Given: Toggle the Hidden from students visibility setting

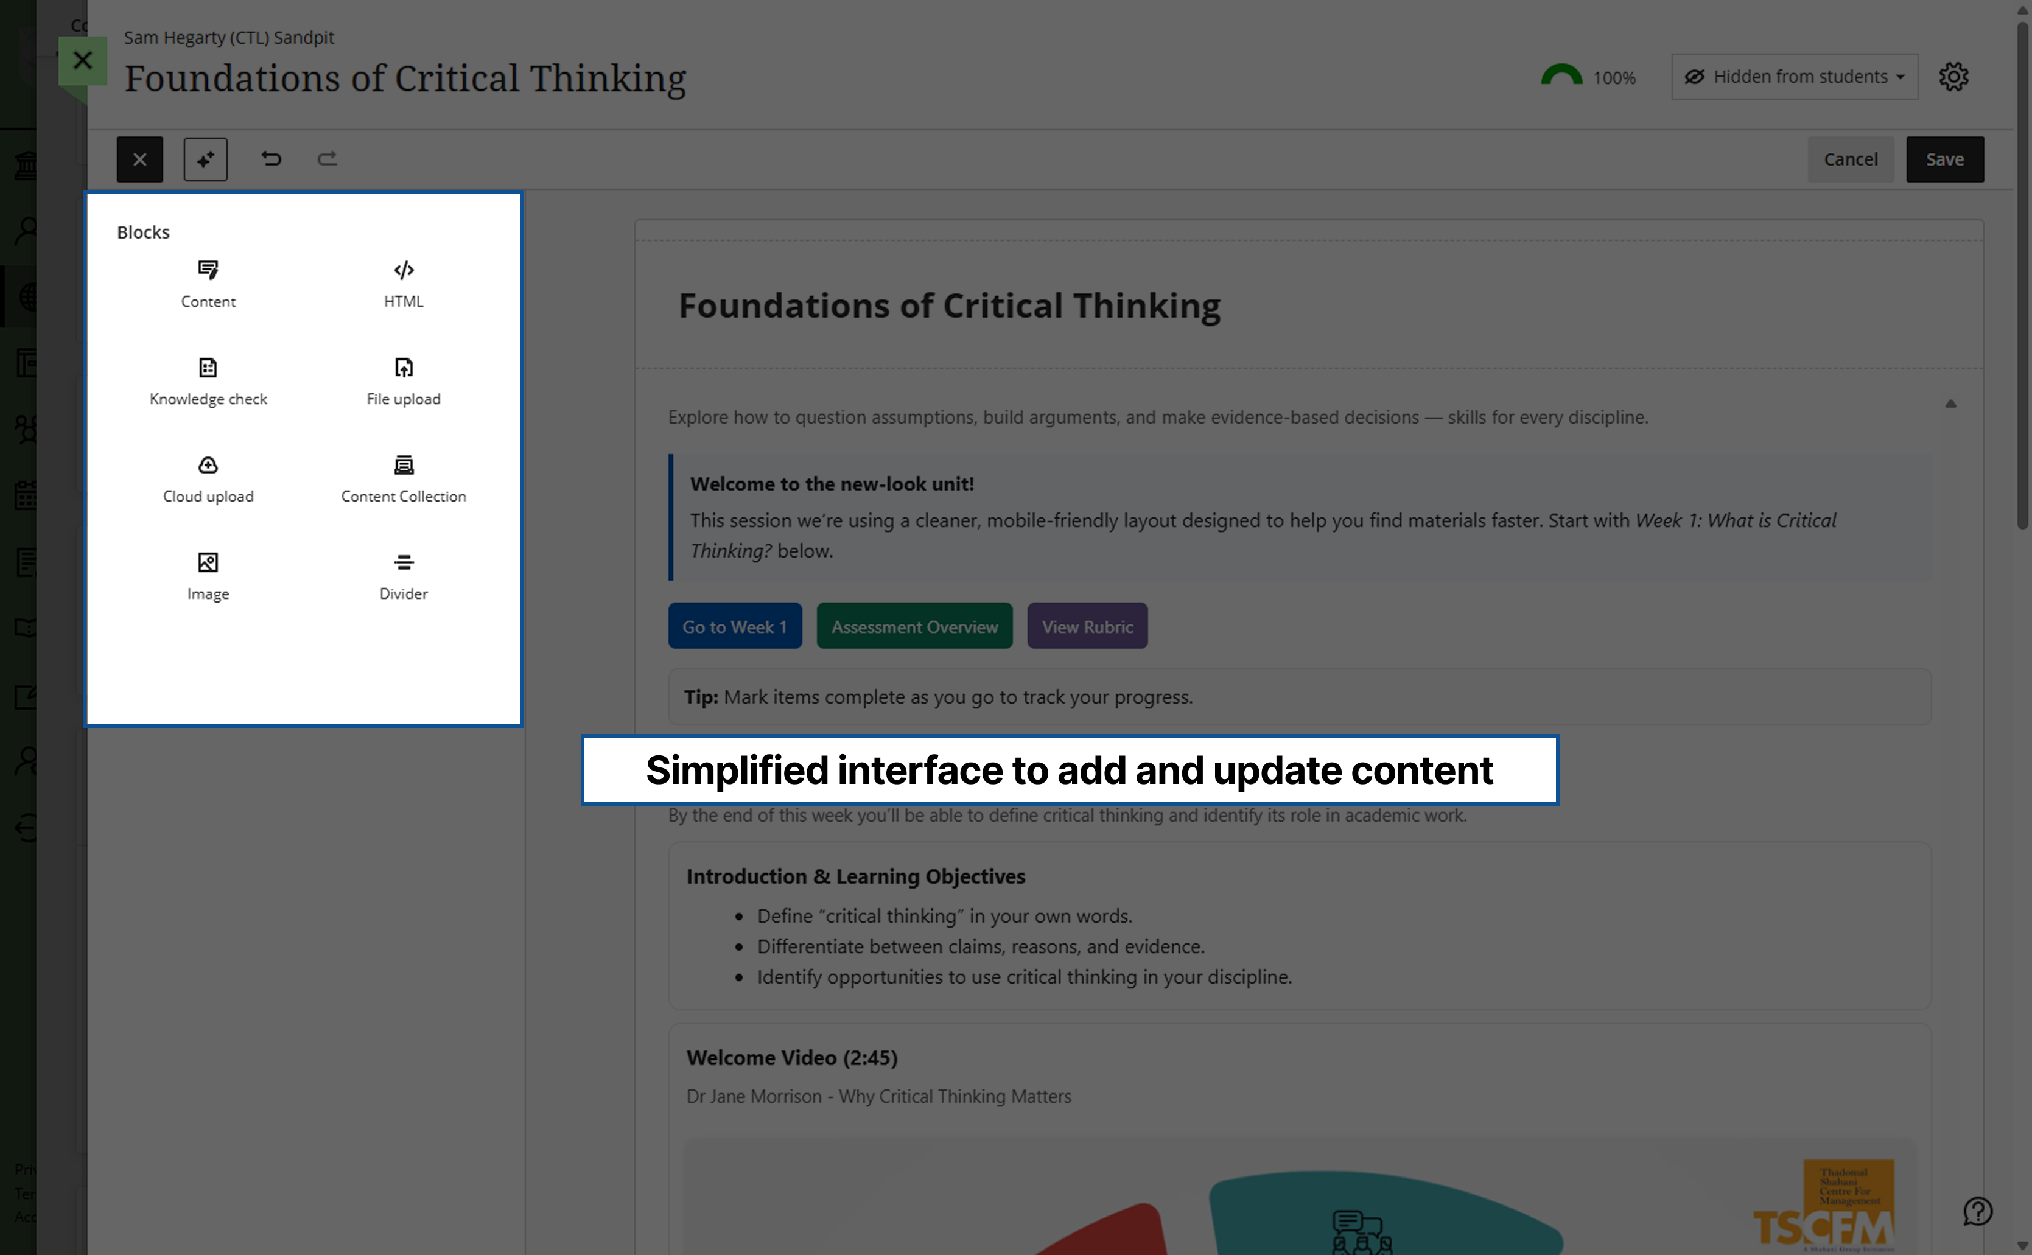Looking at the screenshot, I should click(x=1794, y=76).
